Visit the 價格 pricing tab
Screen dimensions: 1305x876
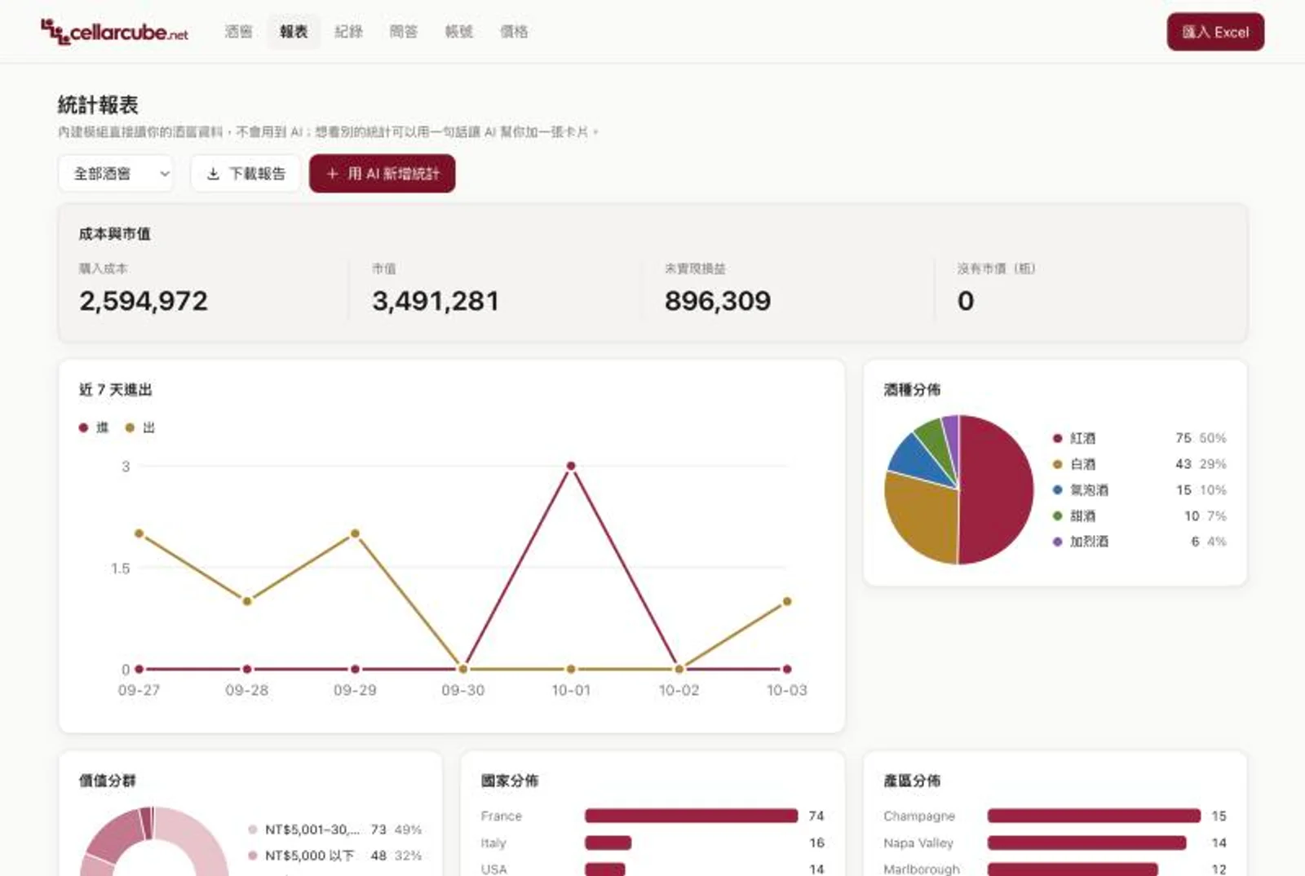[x=514, y=32]
